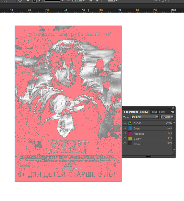The height and width of the screenshot is (201, 184).
Task: Click the poster's top tagline text
Action: (x=68, y=34)
